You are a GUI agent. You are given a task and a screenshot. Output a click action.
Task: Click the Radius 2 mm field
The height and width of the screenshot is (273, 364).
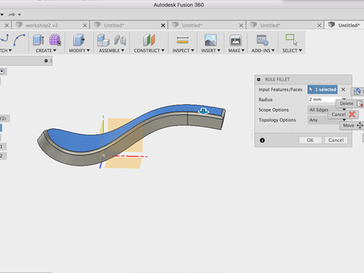point(325,99)
